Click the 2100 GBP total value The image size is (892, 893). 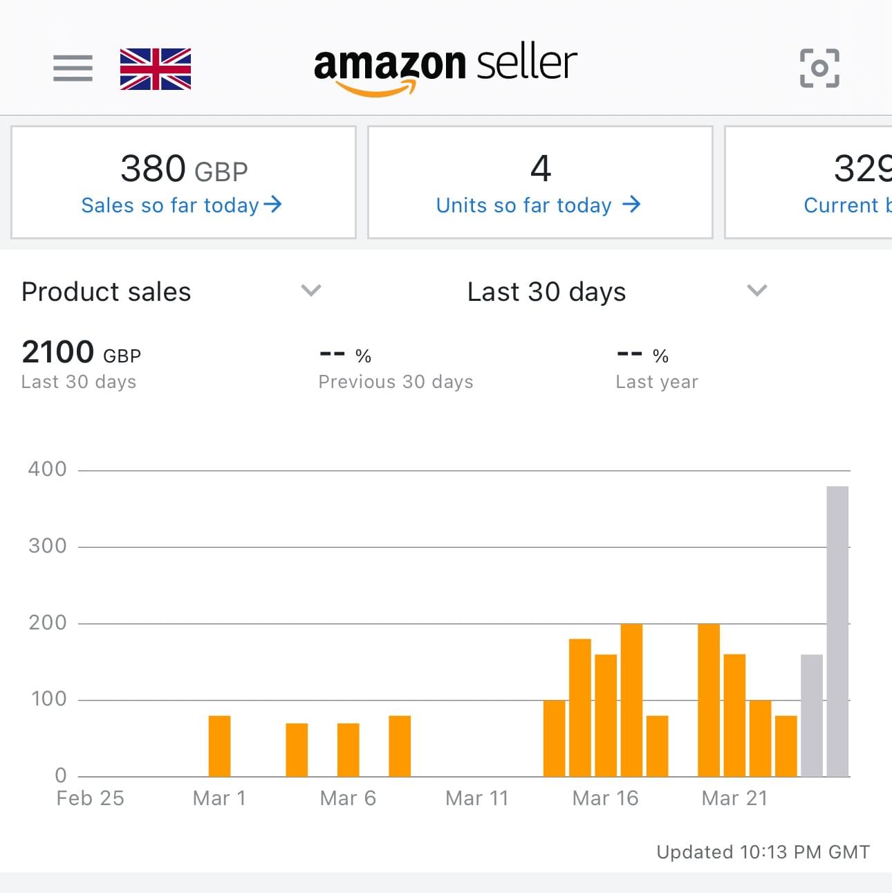[x=81, y=353]
